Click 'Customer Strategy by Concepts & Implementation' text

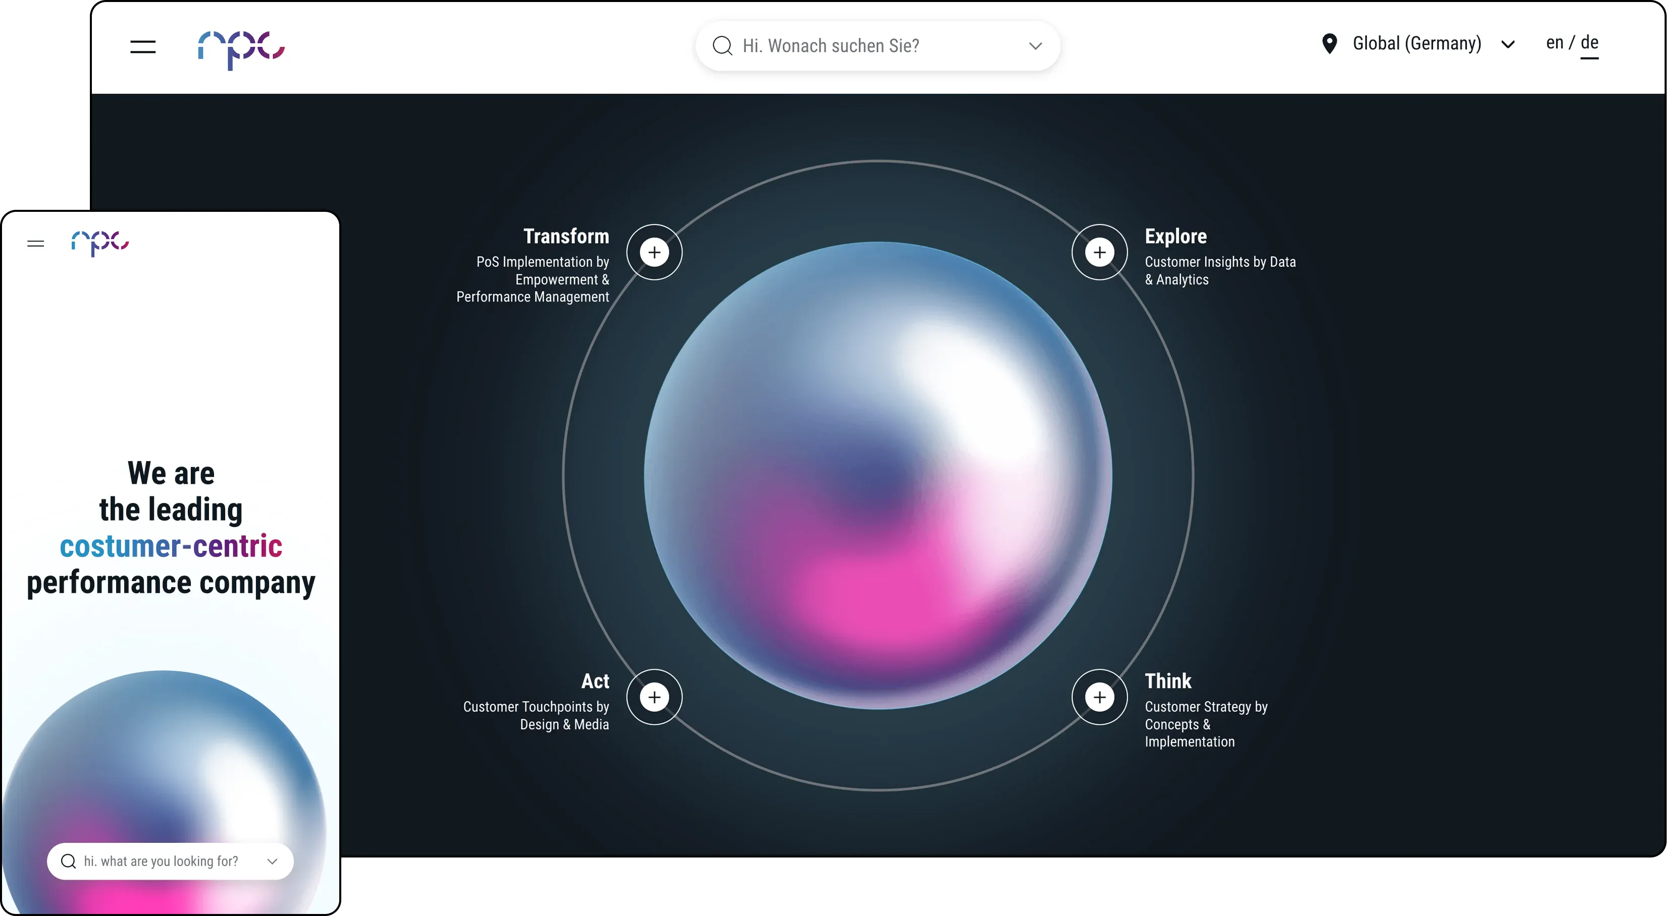(1206, 724)
